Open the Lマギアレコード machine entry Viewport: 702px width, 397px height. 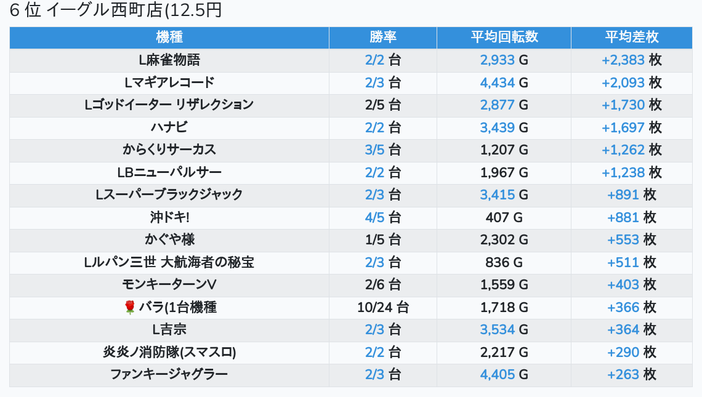pyautogui.click(x=169, y=82)
